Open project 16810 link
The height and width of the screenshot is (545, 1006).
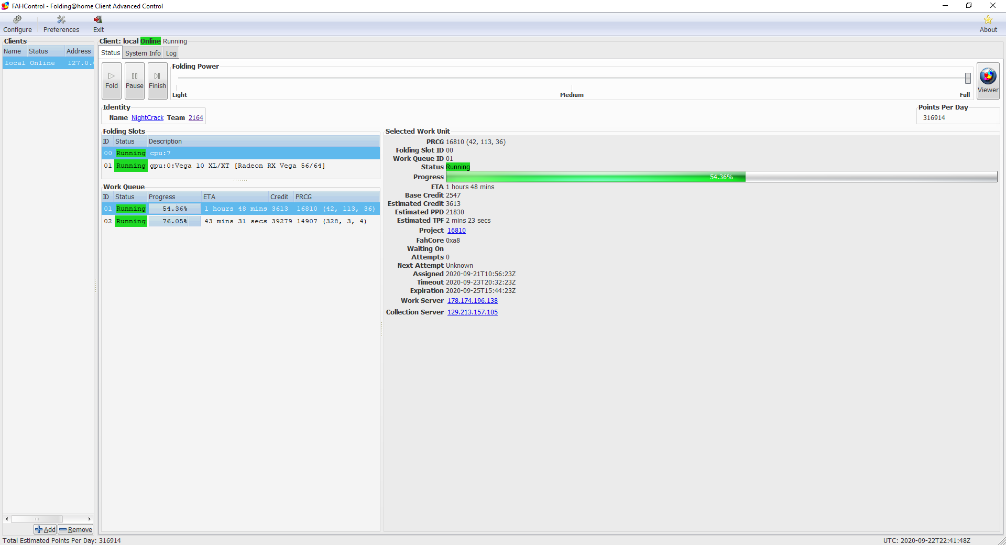click(456, 231)
